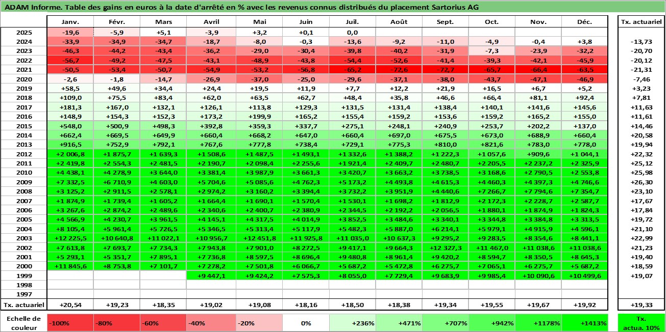Click 2018 December cell +92,4
This screenshot has height=332, width=666.
point(584,98)
